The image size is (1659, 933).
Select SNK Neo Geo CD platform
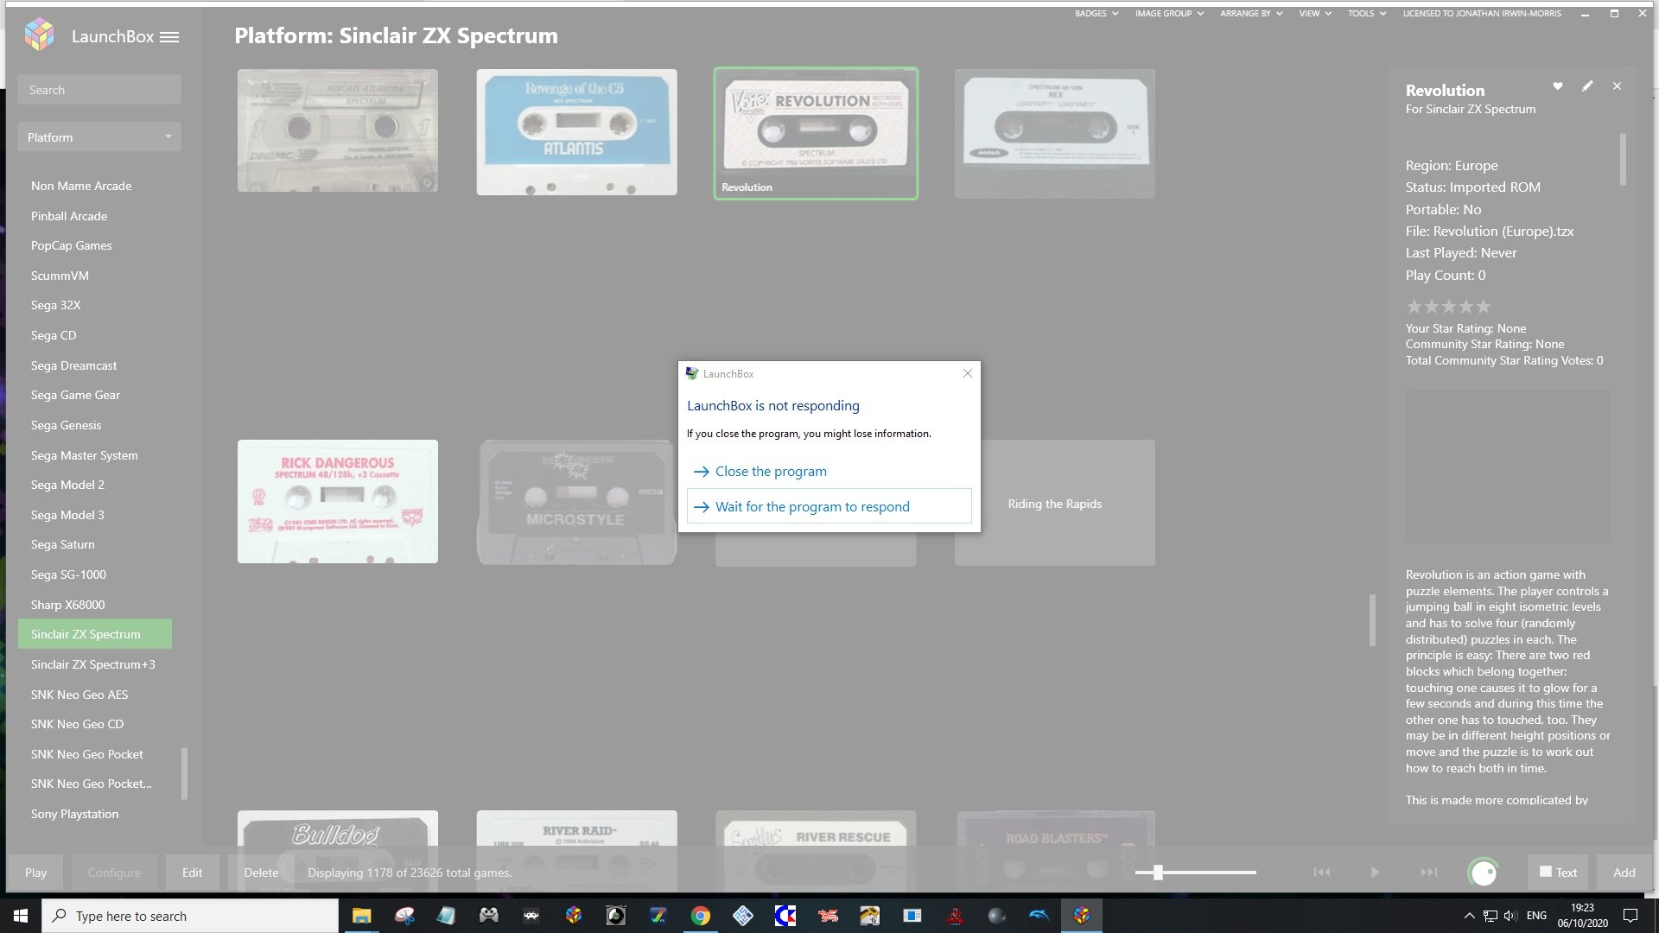click(x=77, y=724)
